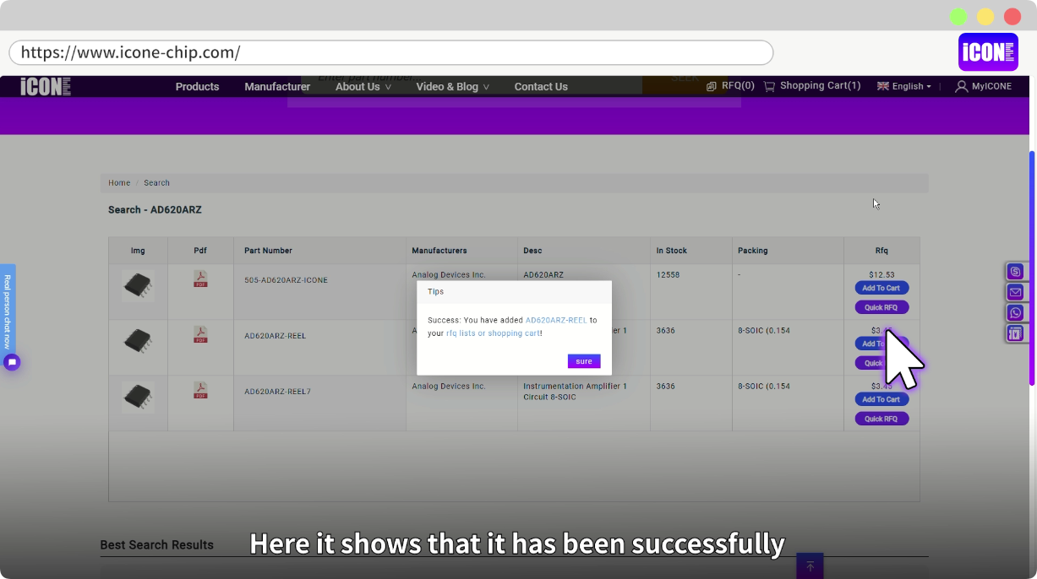This screenshot has width=1037, height=579.
Task: Click the shopping cart icon in header
Action: 769,86
